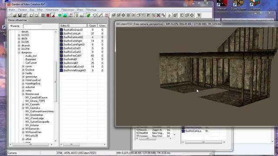The height and width of the screenshot is (156, 278).
Task: Expand the NVHooverDam folder node
Action: (x=23, y=132)
